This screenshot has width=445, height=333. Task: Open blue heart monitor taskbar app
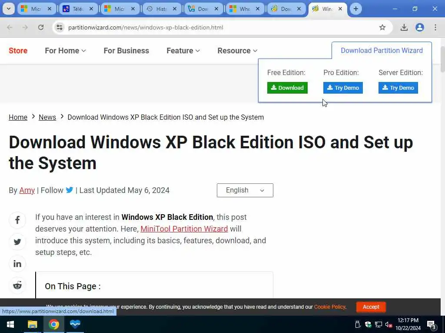[75, 324]
